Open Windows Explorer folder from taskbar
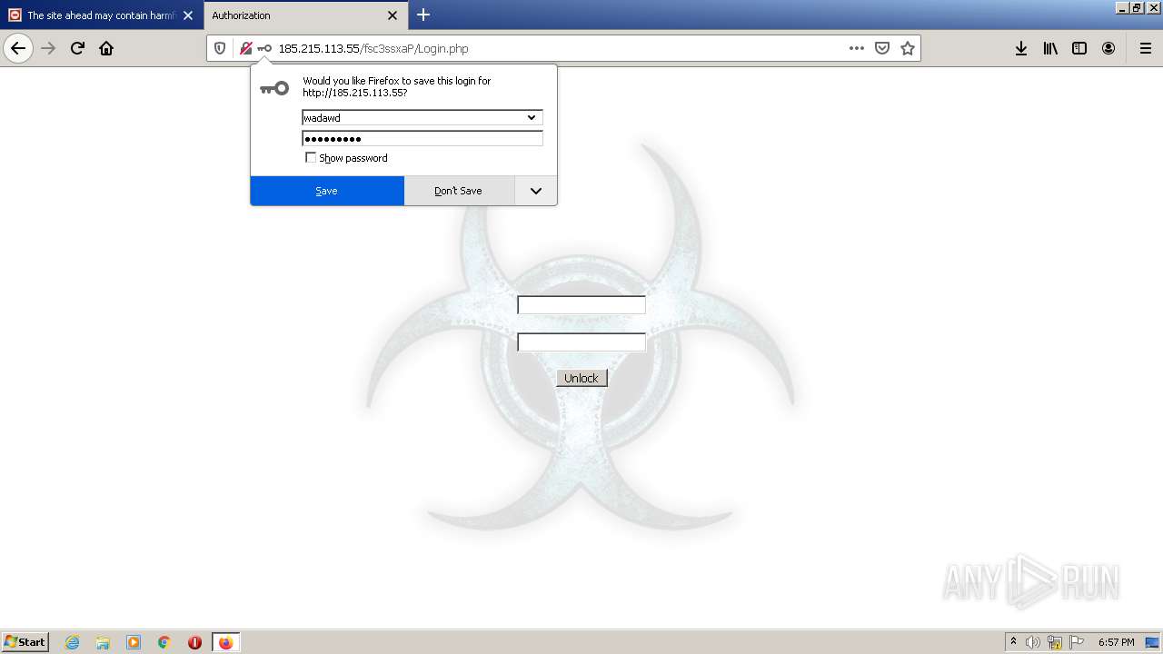 point(103,642)
